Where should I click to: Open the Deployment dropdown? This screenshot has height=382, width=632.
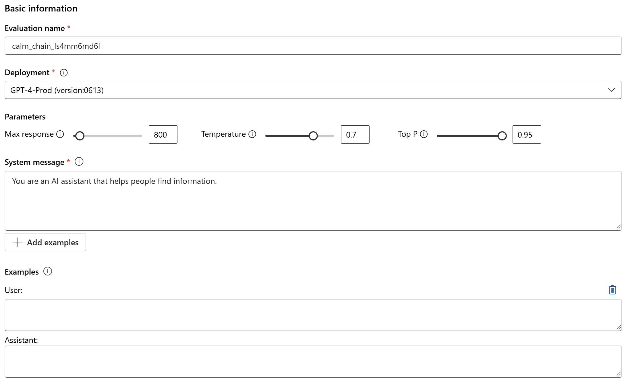313,90
